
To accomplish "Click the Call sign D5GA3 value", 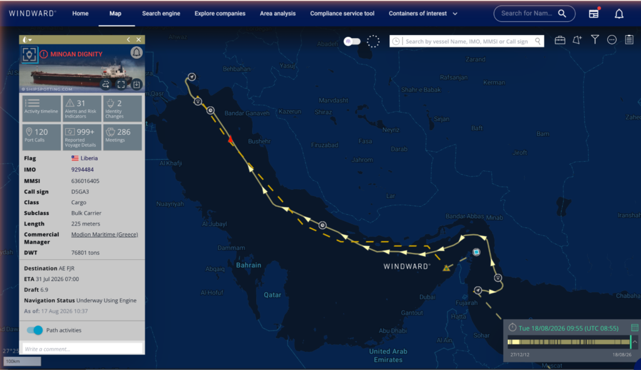I will pyautogui.click(x=79, y=192).
